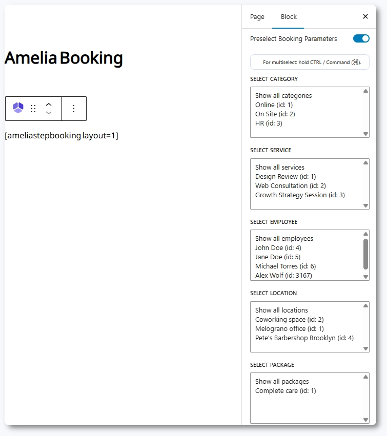Select 'Coworking space (id: 2)' location

(x=289, y=319)
